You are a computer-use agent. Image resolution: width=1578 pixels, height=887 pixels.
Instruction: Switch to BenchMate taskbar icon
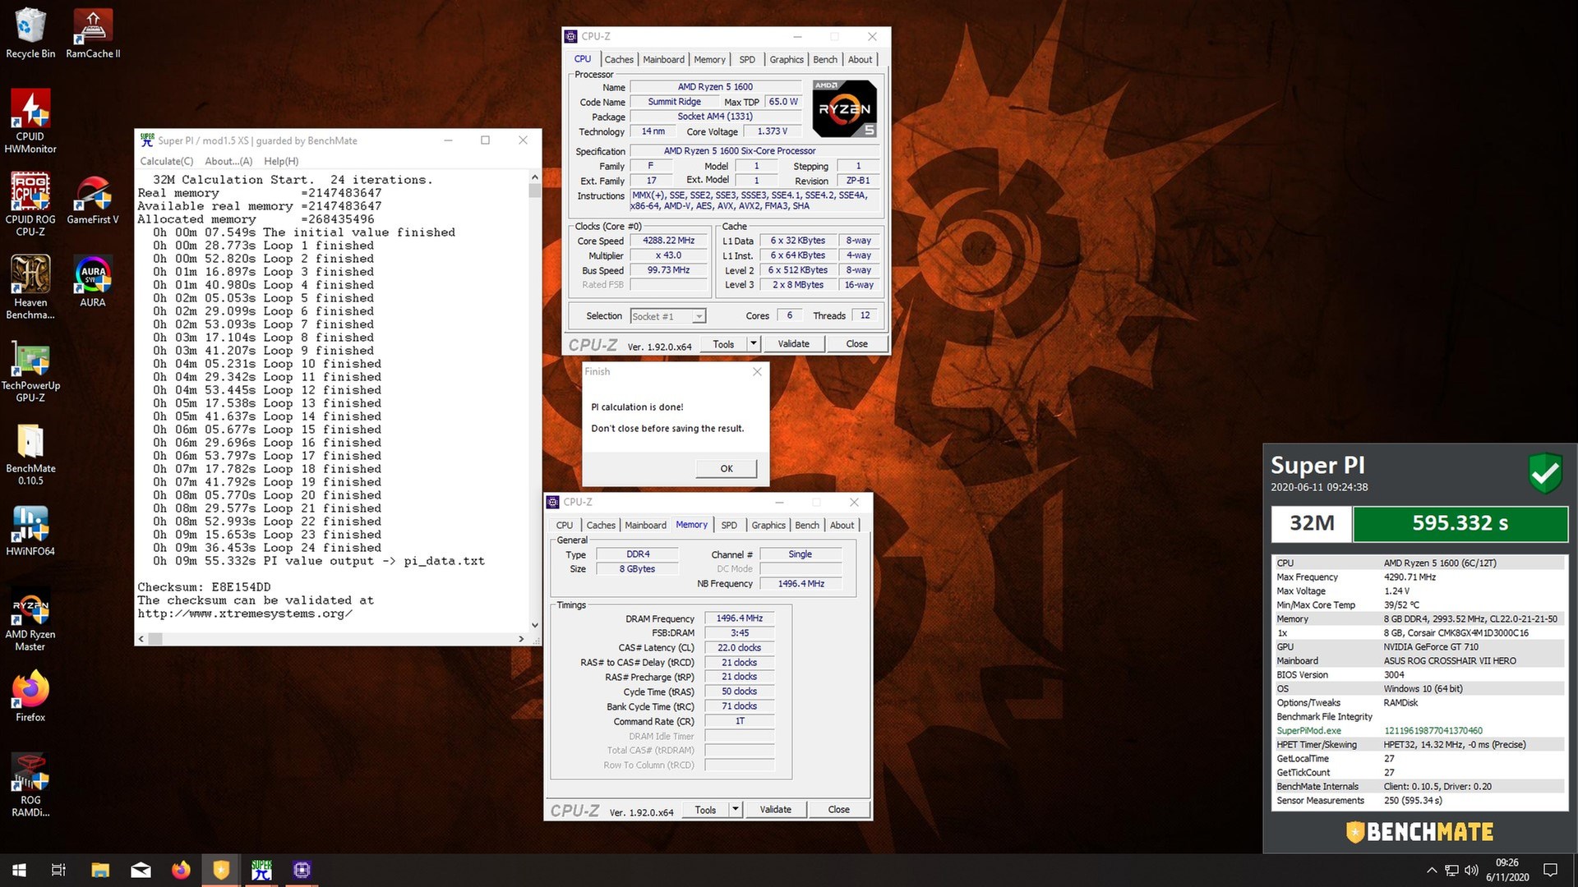(x=221, y=870)
